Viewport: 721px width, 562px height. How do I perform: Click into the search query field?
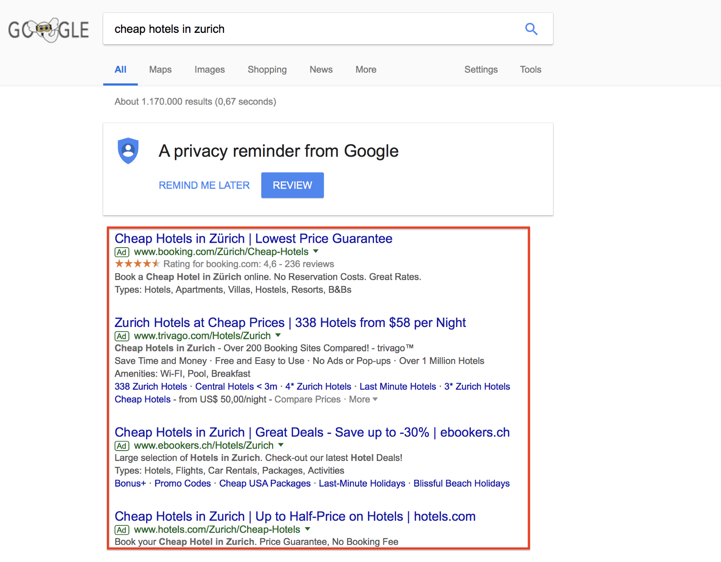(311, 29)
